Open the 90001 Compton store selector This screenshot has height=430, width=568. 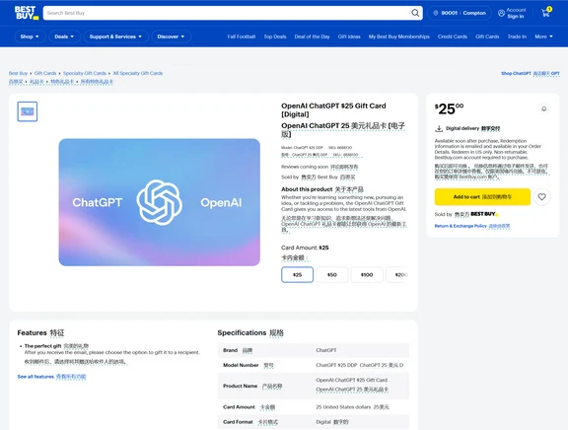point(460,13)
